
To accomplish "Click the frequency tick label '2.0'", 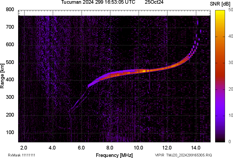I will pos(24,148).
